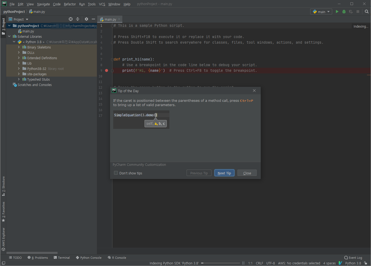This screenshot has width=371, height=266.
Task: Open the R Console tool window
Action: pos(117,258)
